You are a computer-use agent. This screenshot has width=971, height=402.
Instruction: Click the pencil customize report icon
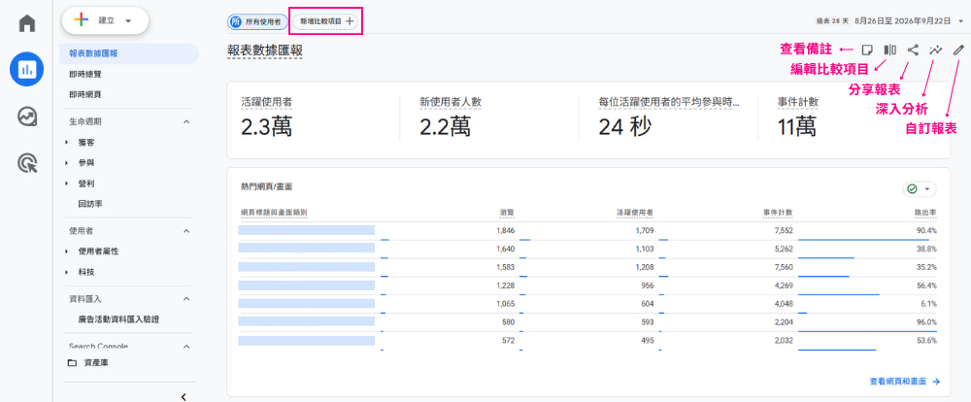coord(958,50)
